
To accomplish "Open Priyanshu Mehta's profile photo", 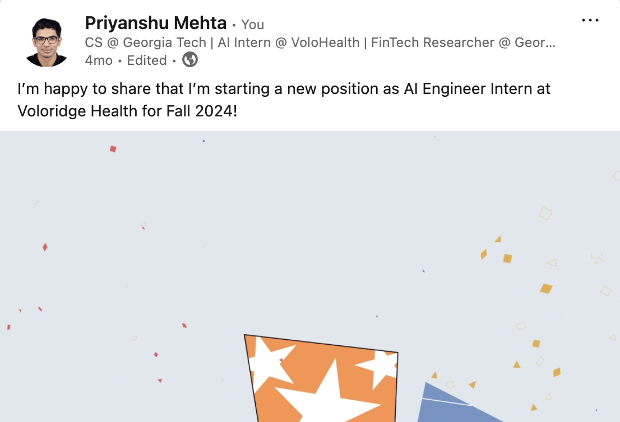I will pyautogui.click(x=47, y=42).
